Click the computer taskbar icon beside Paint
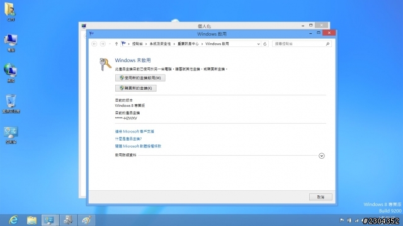The height and width of the screenshot is (226, 403). point(68,220)
